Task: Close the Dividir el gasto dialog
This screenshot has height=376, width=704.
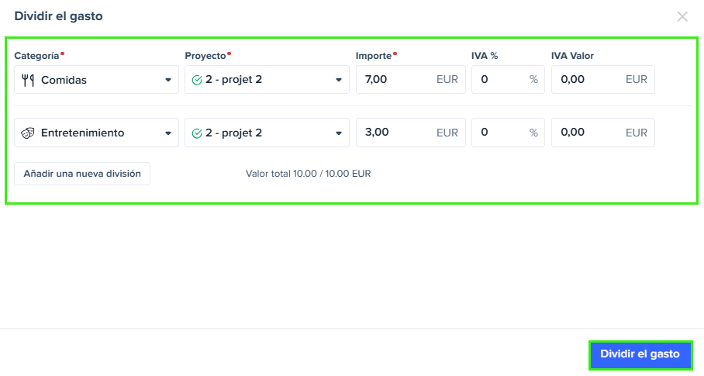Action: [682, 16]
